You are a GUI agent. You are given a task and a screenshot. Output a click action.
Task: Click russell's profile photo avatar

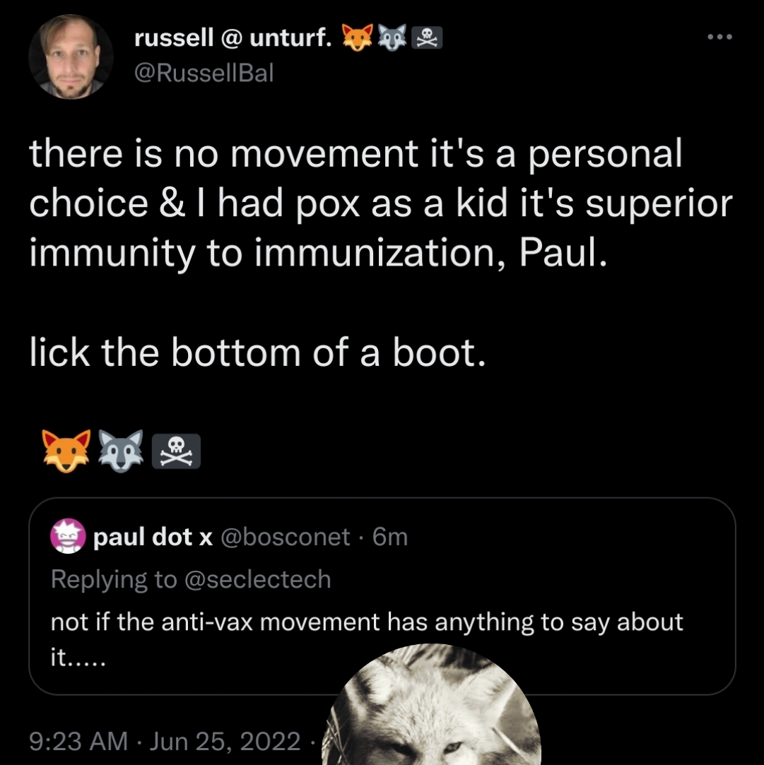click(x=71, y=57)
